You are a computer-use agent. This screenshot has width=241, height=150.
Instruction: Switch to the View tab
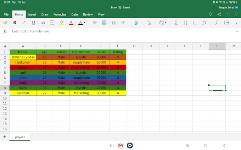click(101, 14)
